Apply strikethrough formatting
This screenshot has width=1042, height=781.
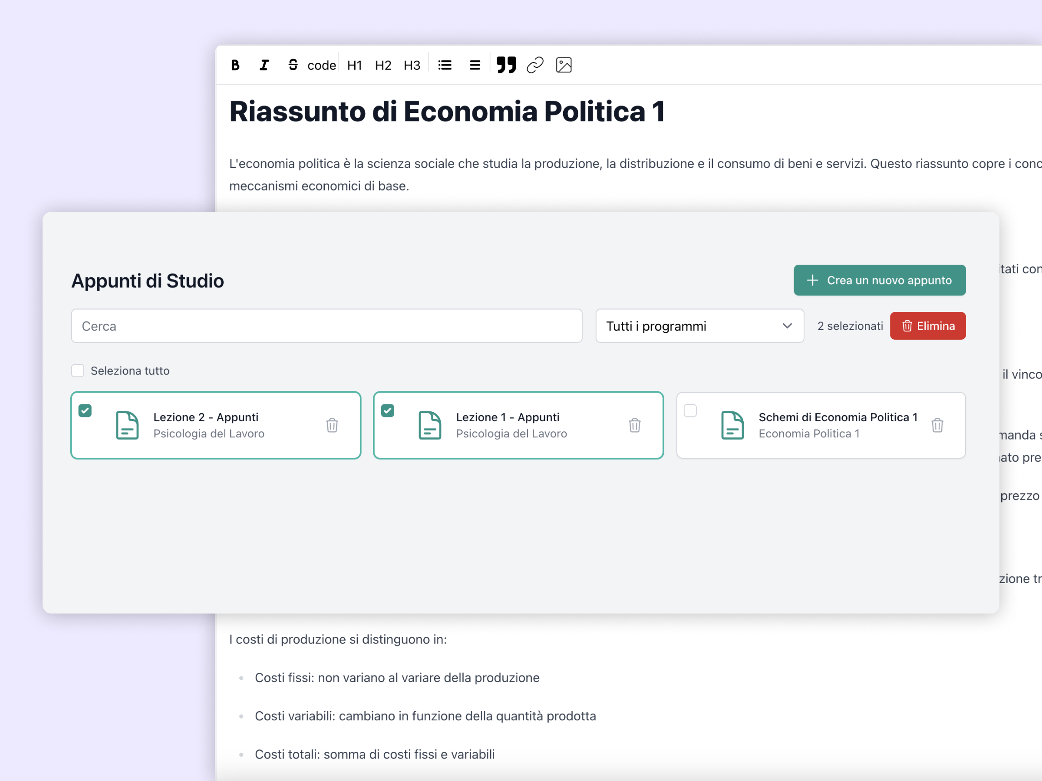(x=293, y=65)
